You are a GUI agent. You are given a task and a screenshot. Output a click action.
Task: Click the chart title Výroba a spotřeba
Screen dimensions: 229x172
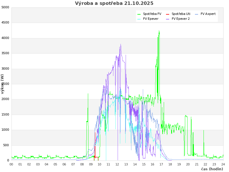pyautogui.click(x=114, y=3)
